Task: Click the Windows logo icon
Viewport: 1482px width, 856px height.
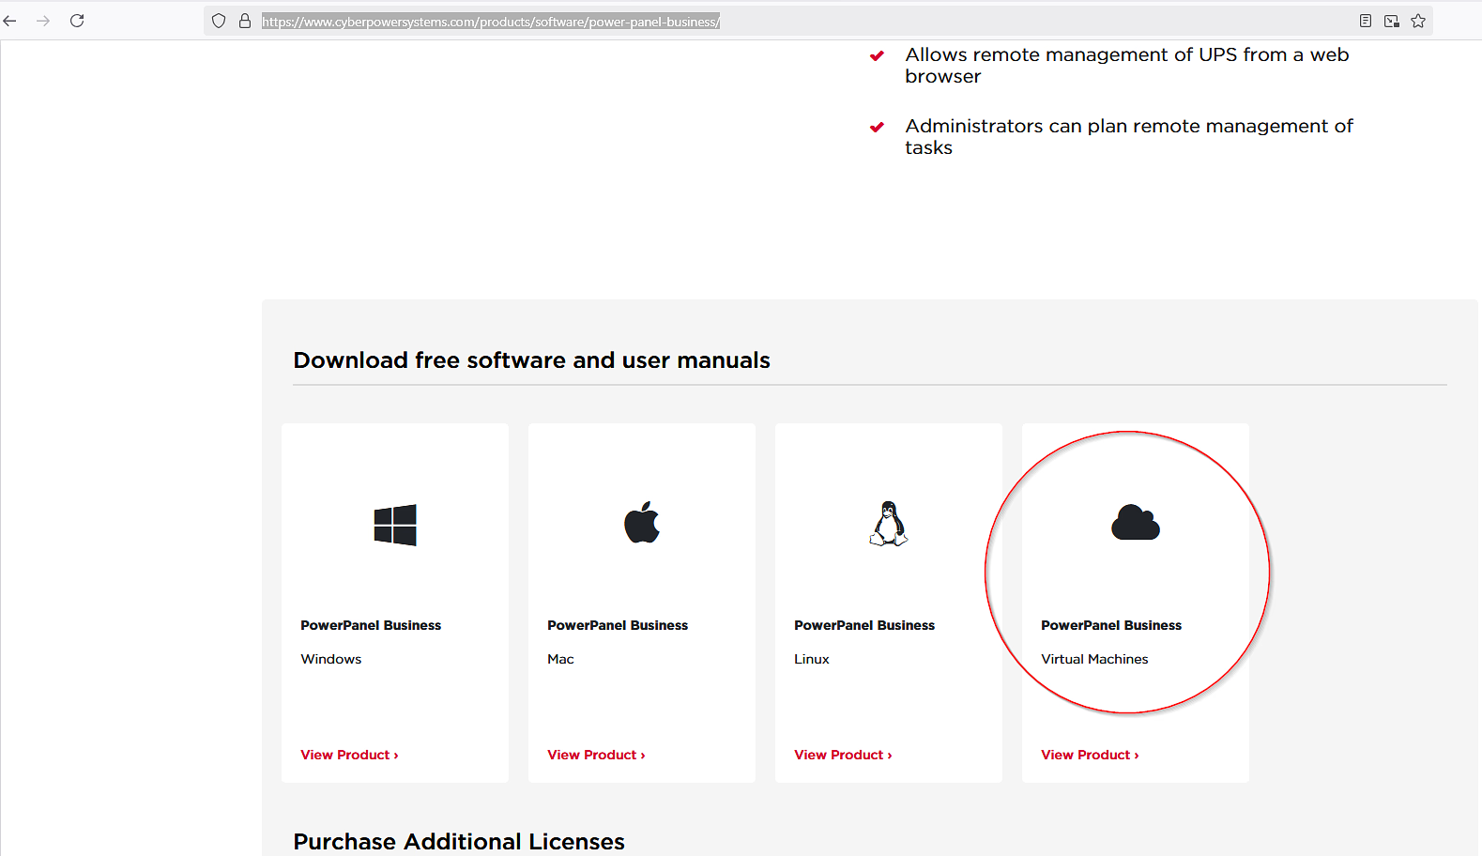Action: coord(395,525)
